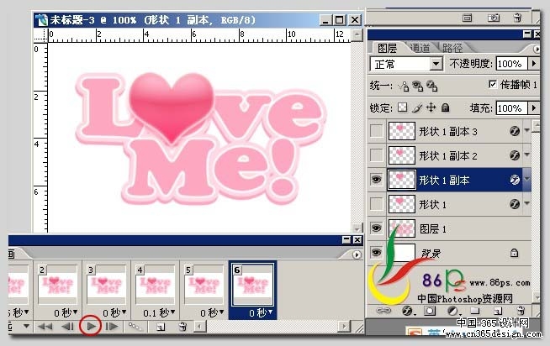This screenshot has height=346, width=550.
Task: Switch to the 通道 tab
Action: [420, 48]
